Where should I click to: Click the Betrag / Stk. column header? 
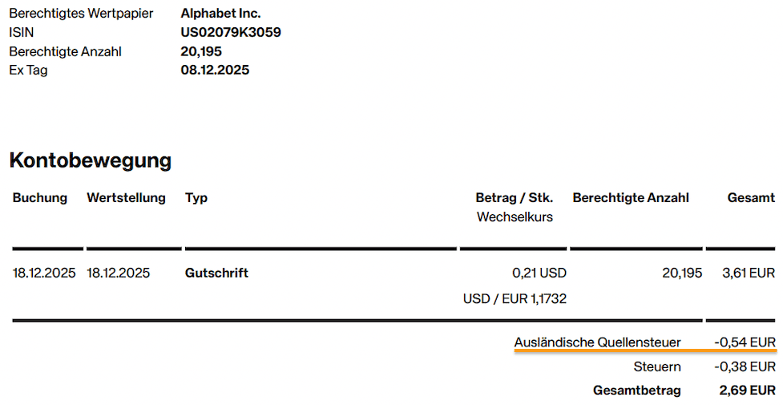tap(514, 198)
